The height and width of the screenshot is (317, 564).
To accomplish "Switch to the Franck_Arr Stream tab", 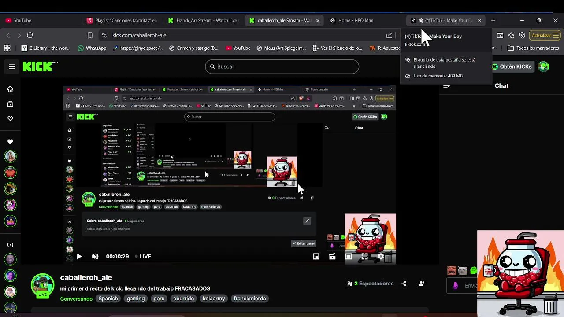I will coord(203,20).
